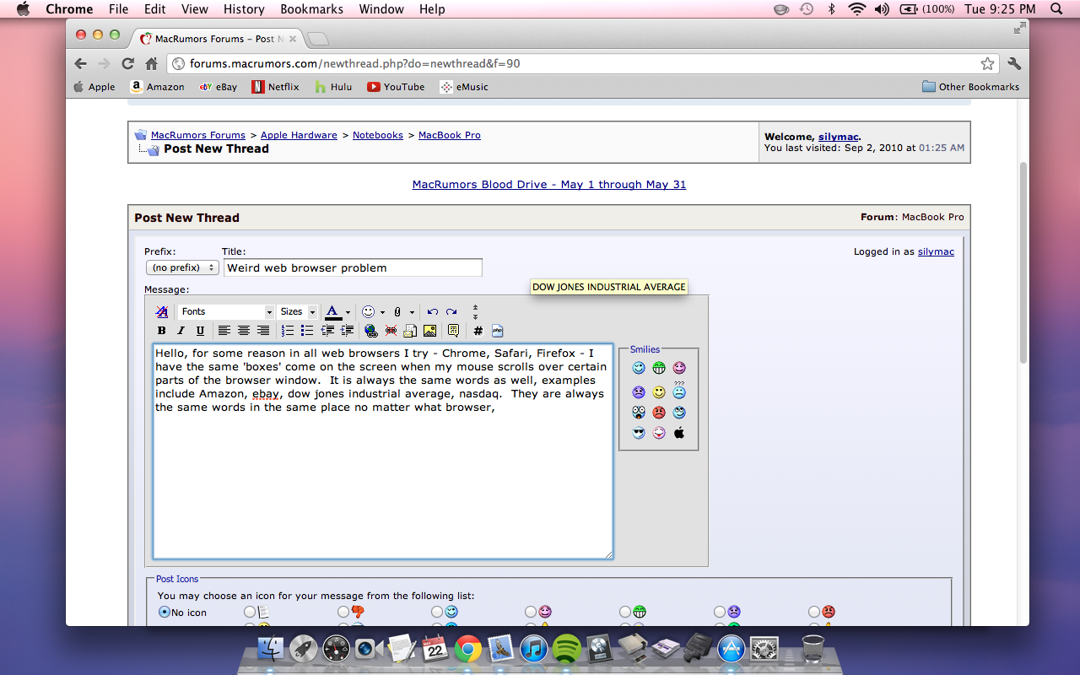Bookmark this page with the star

click(987, 63)
